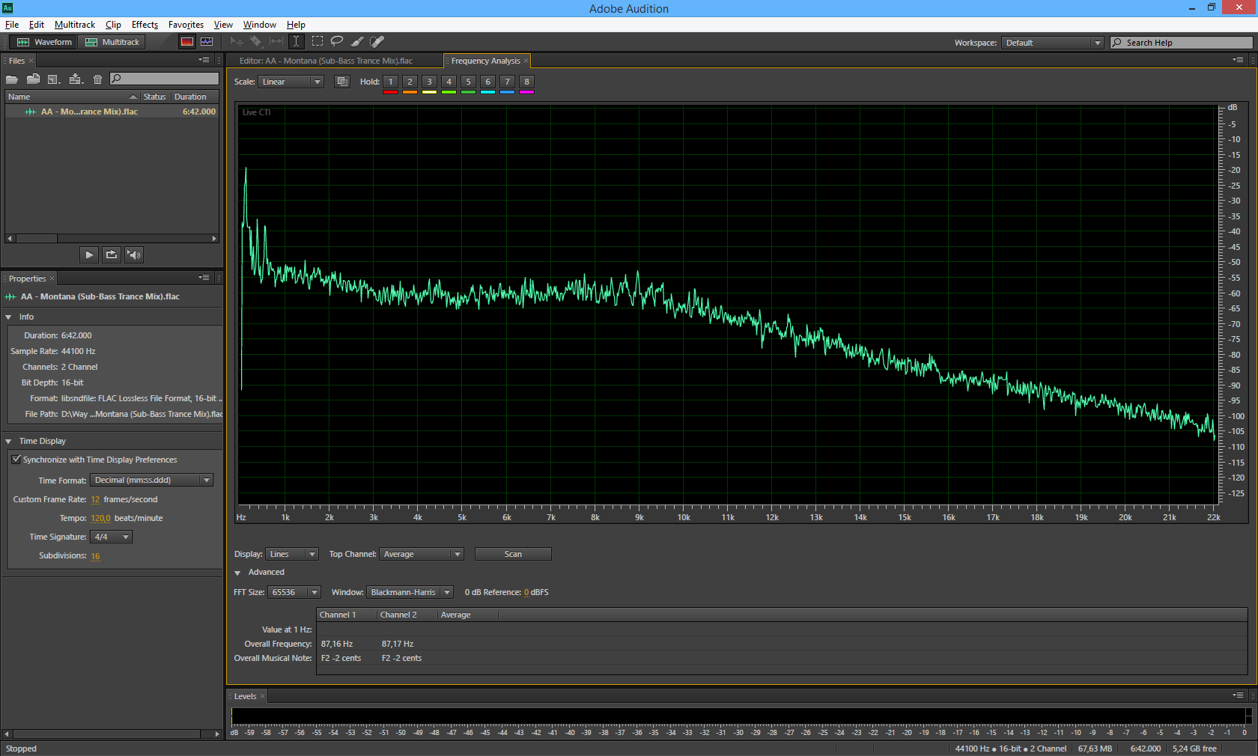Click the Import File icon in Files panel

pyautogui.click(x=33, y=79)
